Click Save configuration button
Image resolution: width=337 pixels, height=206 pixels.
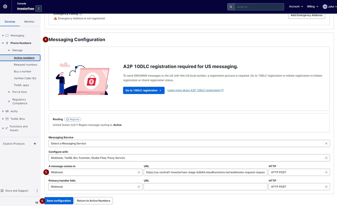tap(59, 201)
